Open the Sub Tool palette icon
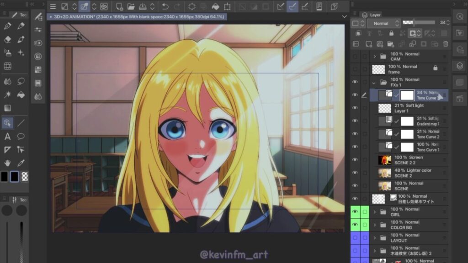 [38, 16]
